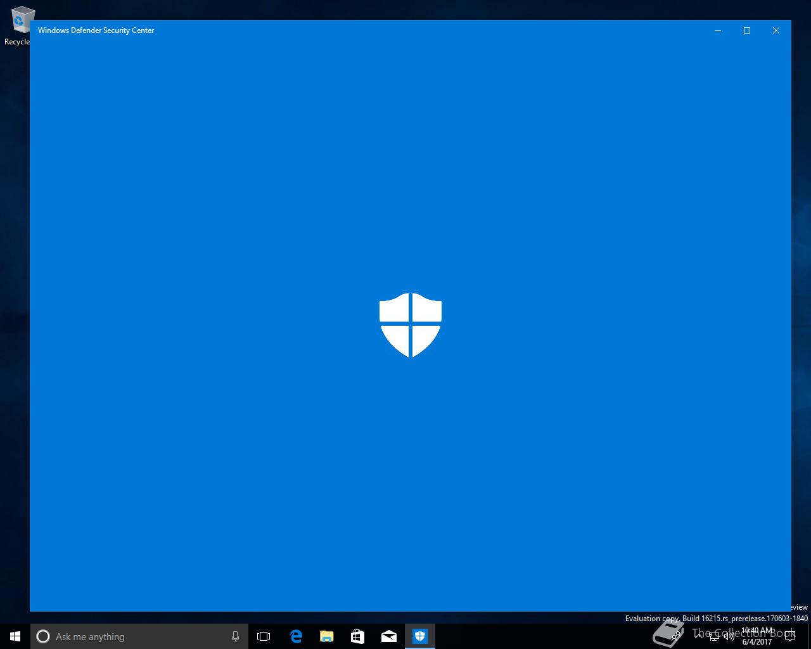Open the Mail app from taskbar
Screen dimensions: 811x649
point(389,636)
